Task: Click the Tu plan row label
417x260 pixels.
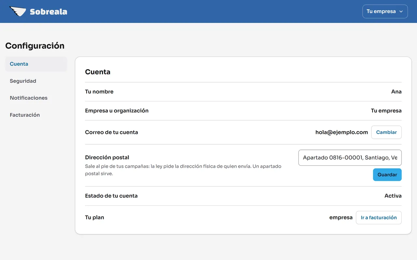Action: click(x=94, y=217)
